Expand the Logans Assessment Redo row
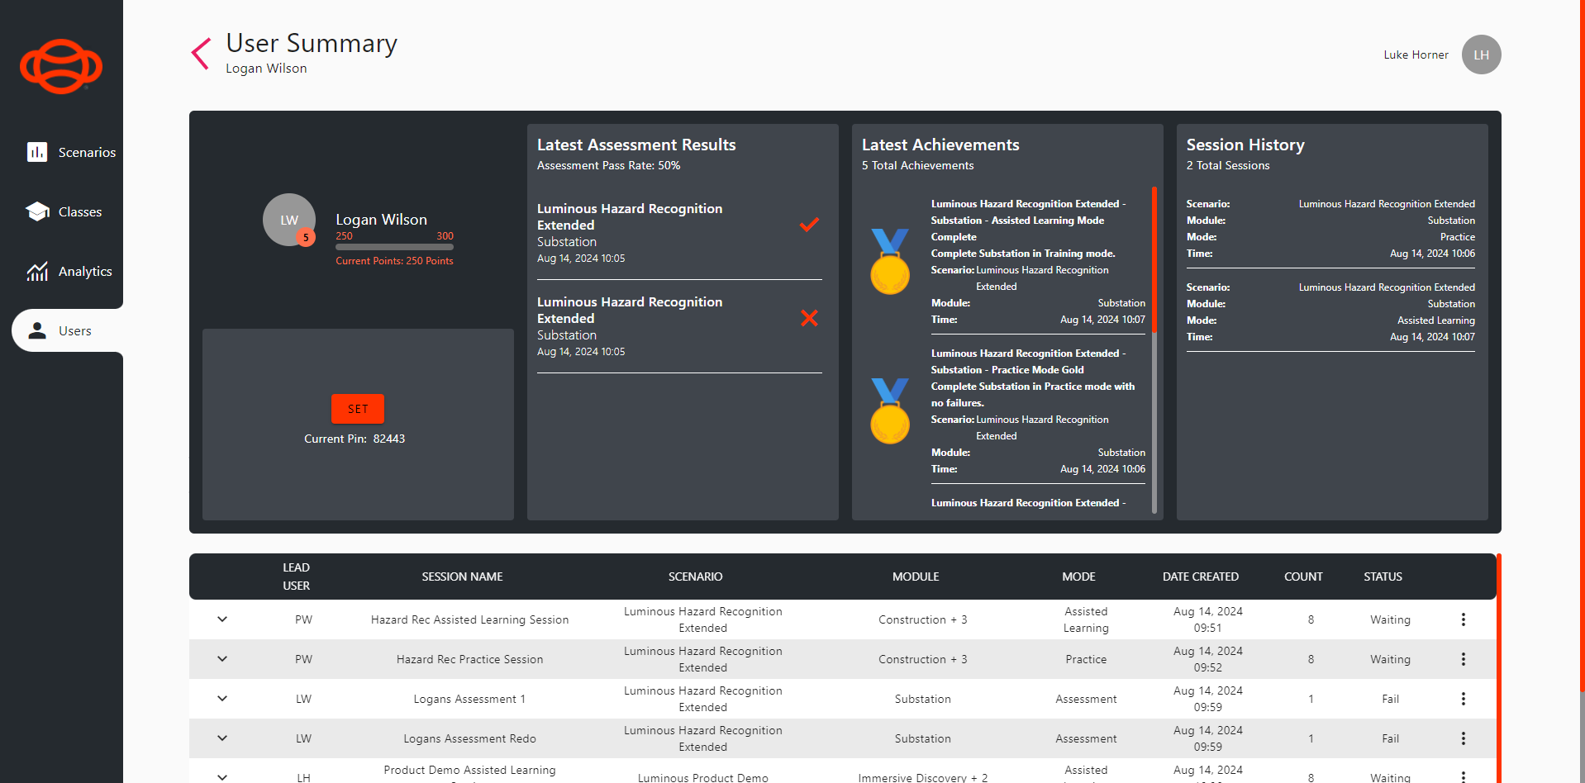 pos(222,738)
